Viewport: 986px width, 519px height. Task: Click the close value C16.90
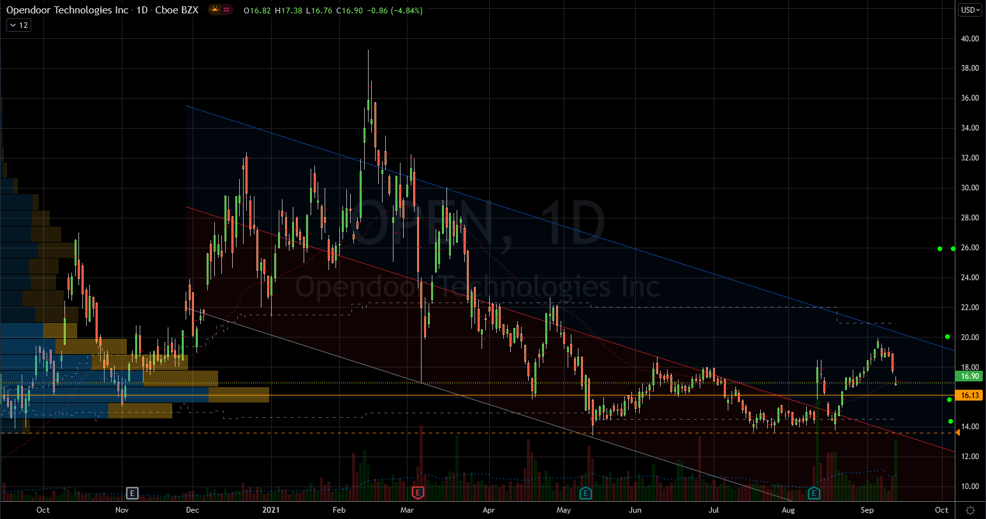pos(350,11)
